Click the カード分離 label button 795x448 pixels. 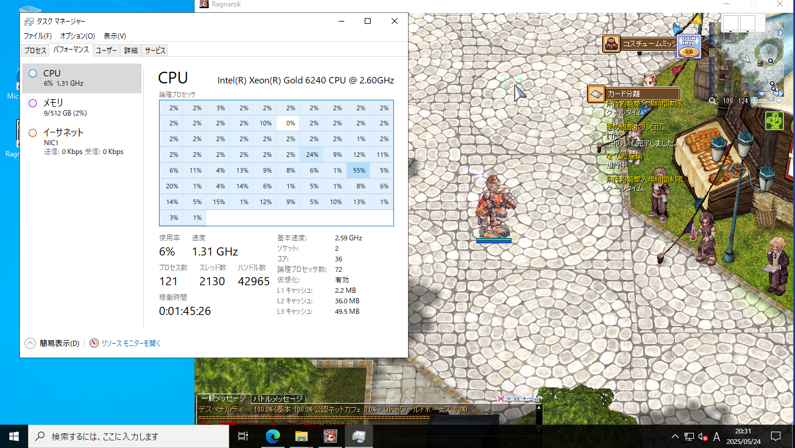[x=642, y=93]
